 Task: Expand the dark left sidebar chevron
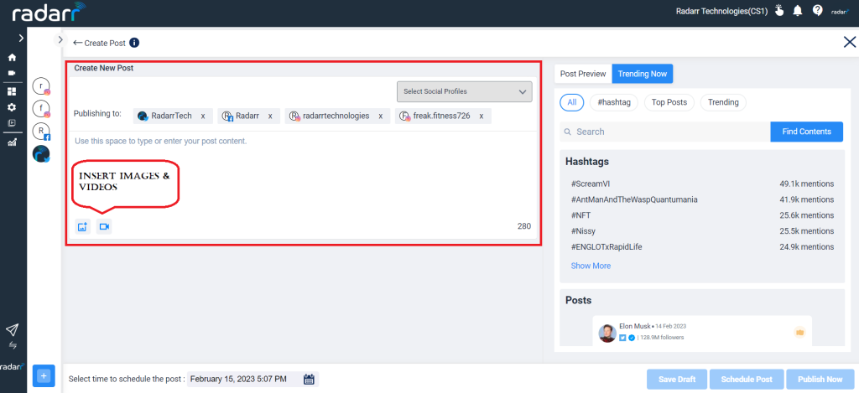(21, 39)
